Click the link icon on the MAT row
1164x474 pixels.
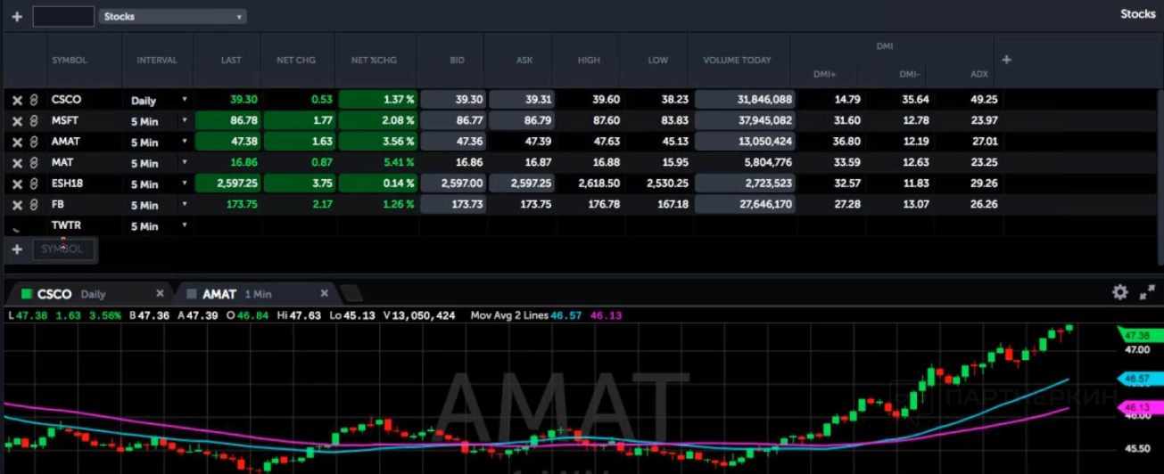34,163
